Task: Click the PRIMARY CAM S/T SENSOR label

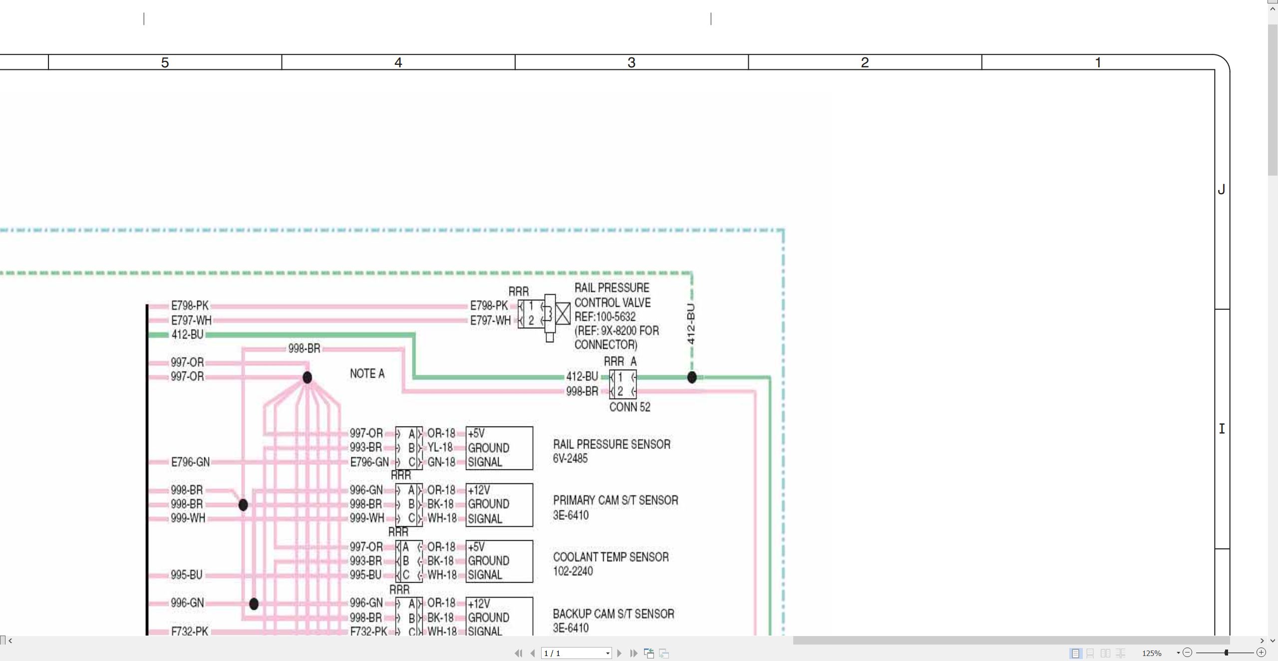Action: tap(616, 500)
